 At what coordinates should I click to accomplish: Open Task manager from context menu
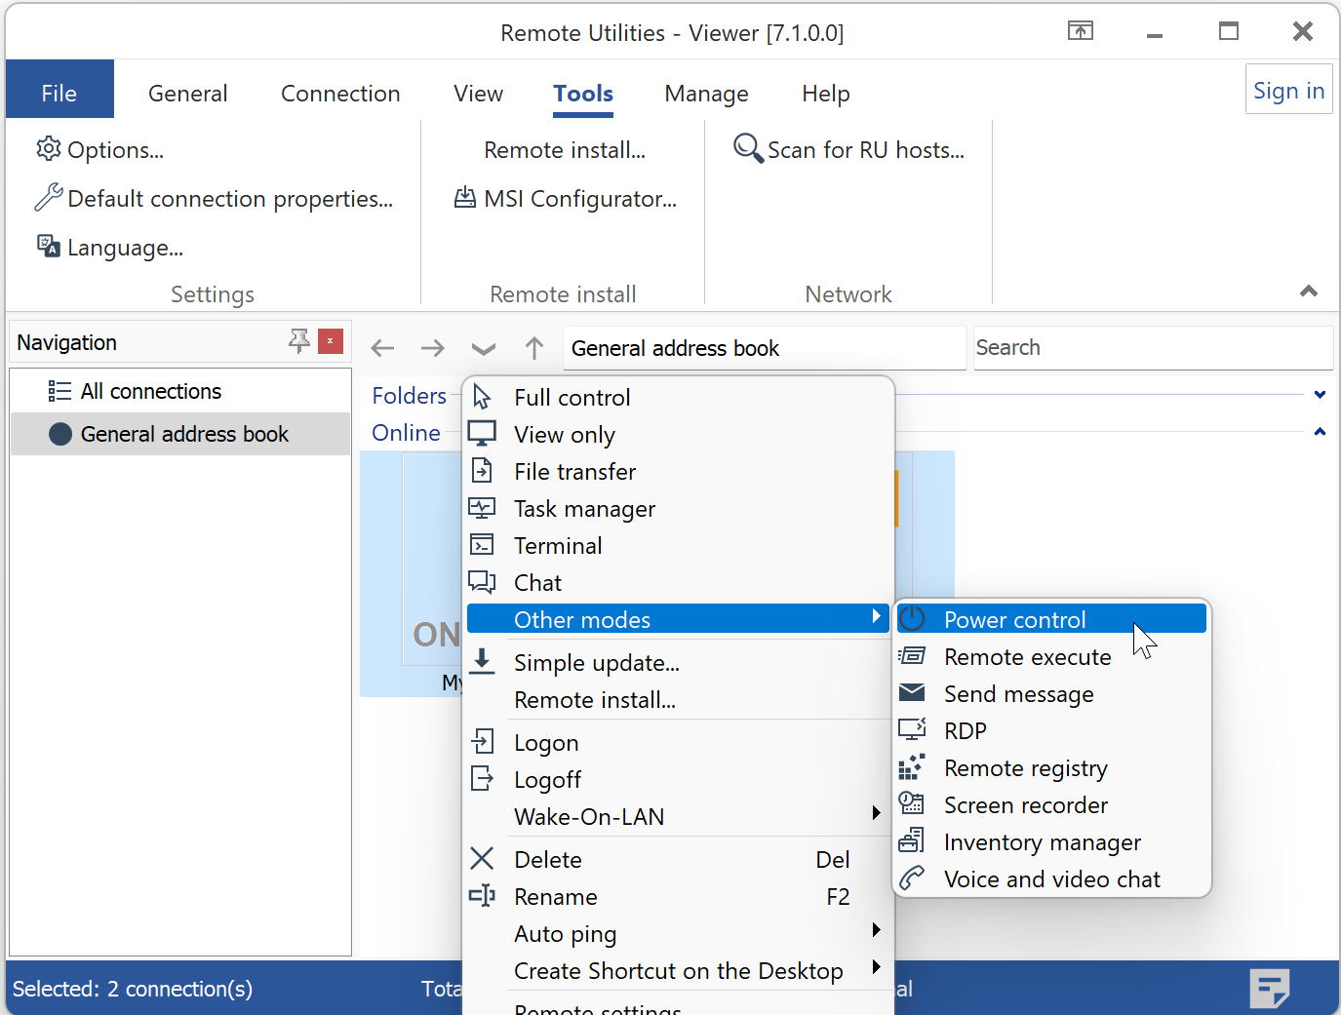pyautogui.click(x=584, y=509)
